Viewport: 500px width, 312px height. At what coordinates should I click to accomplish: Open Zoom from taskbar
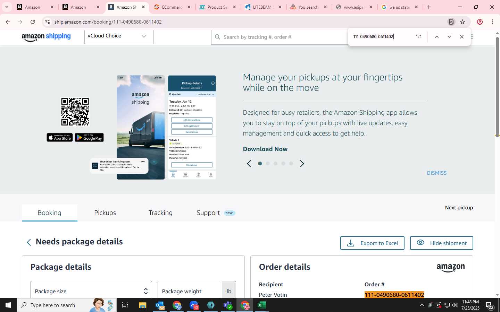[194, 305]
